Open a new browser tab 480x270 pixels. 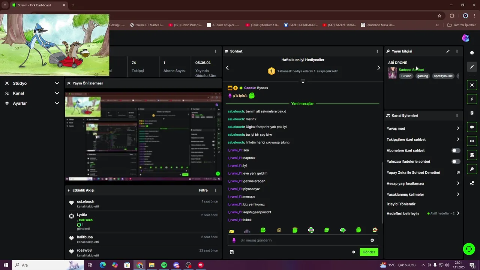pyautogui.click(x=73, y=5)
